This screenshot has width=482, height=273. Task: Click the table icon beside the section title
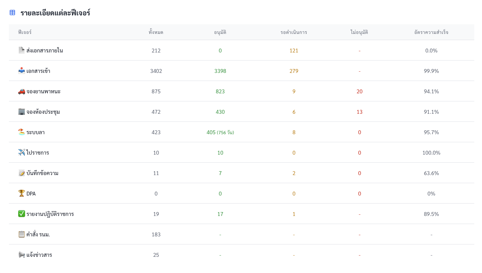pos(12,13)
